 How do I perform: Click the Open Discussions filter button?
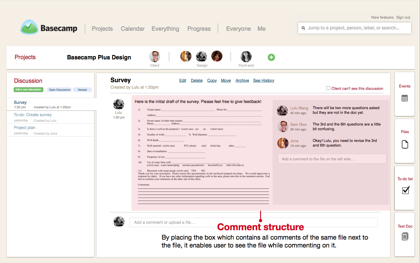click(60, 90)
